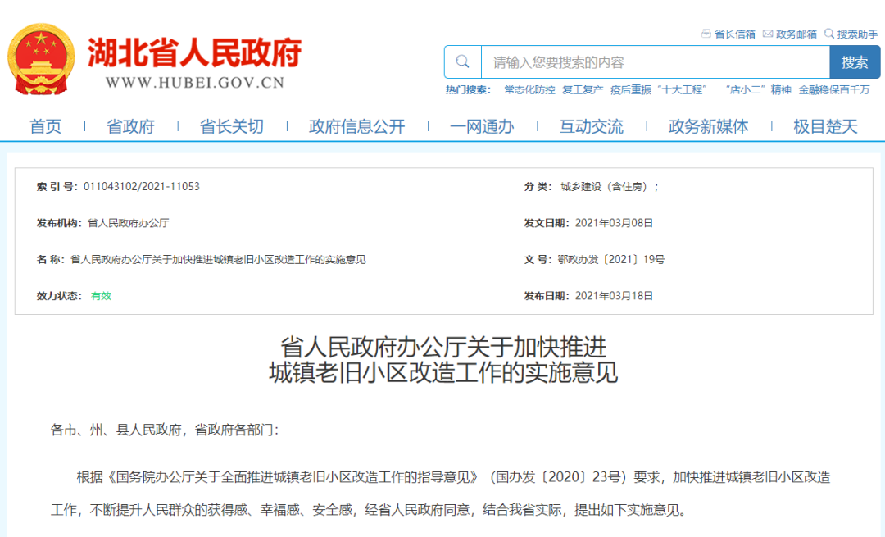Click the 搜索助手 magnifier icon
The image size is (885, 537).
coord(829,34)
